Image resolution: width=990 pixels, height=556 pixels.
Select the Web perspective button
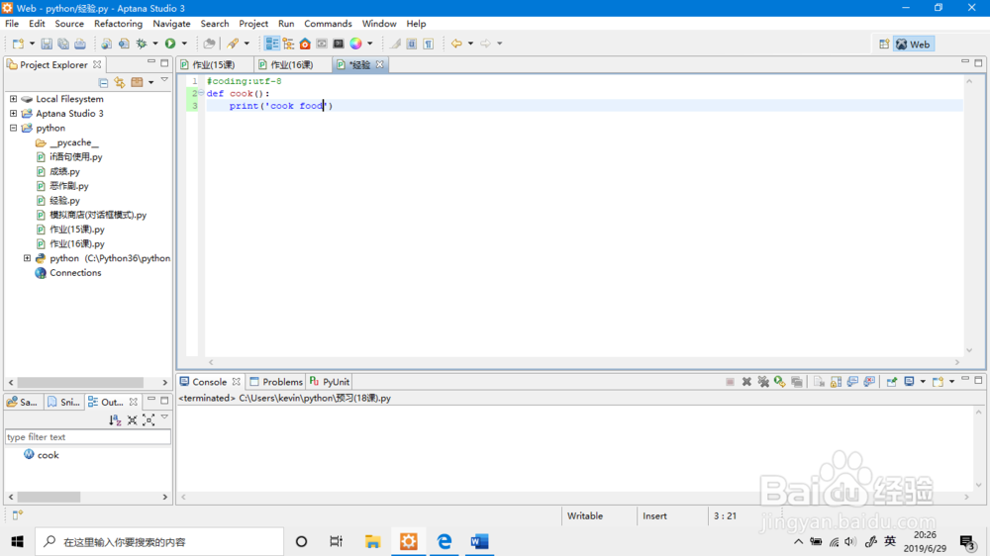[x=914, y=45]
